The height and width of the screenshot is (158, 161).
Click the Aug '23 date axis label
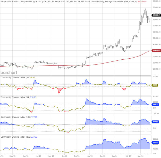tap(51, 156)
